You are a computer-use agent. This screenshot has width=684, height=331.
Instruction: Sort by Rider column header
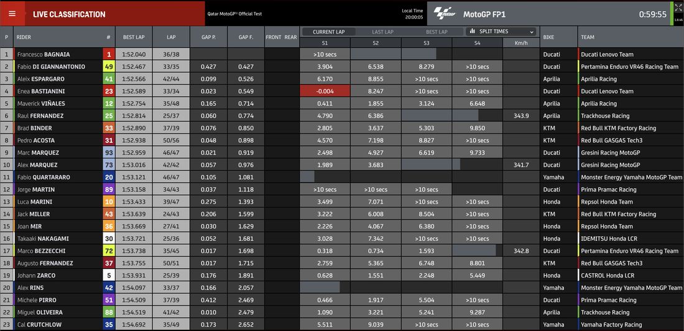coord(24,37)
